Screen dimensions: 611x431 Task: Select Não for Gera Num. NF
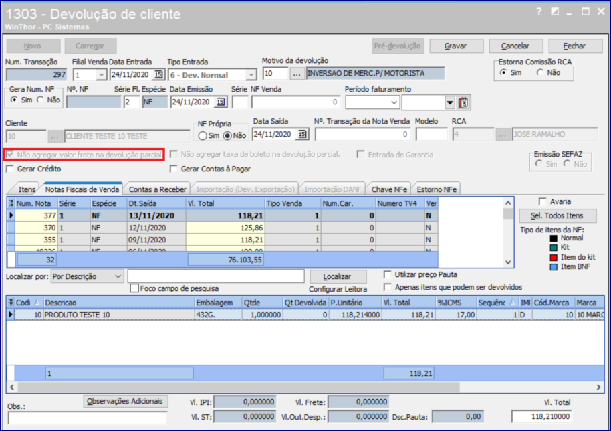pyautogui.click(x=41, y=100)
